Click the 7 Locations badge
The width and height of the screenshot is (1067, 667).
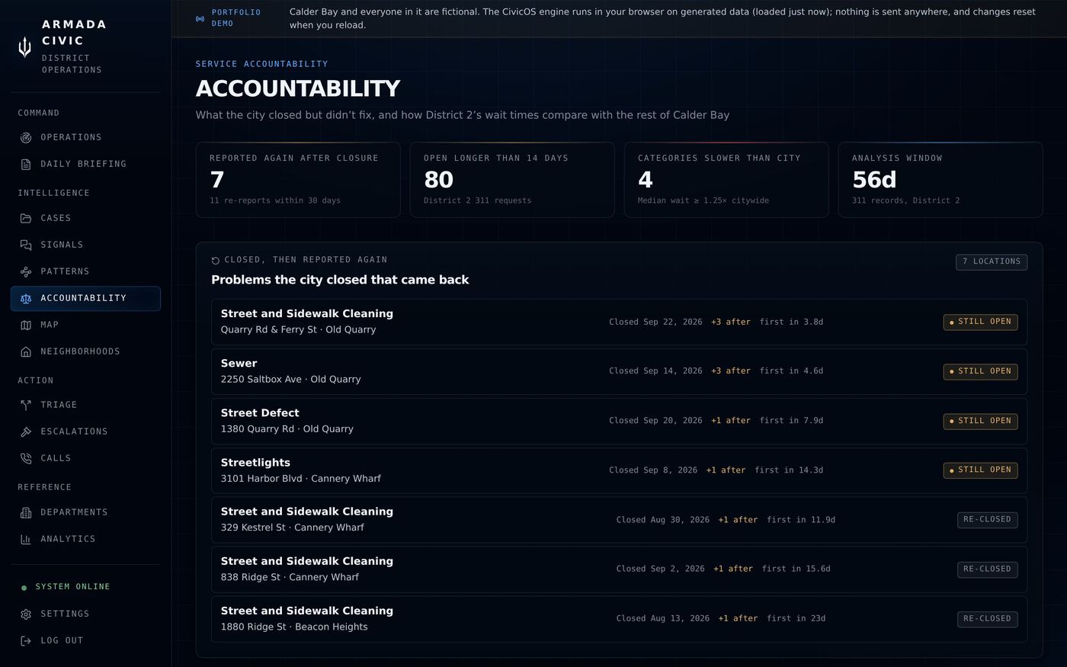tap(992, 261)
